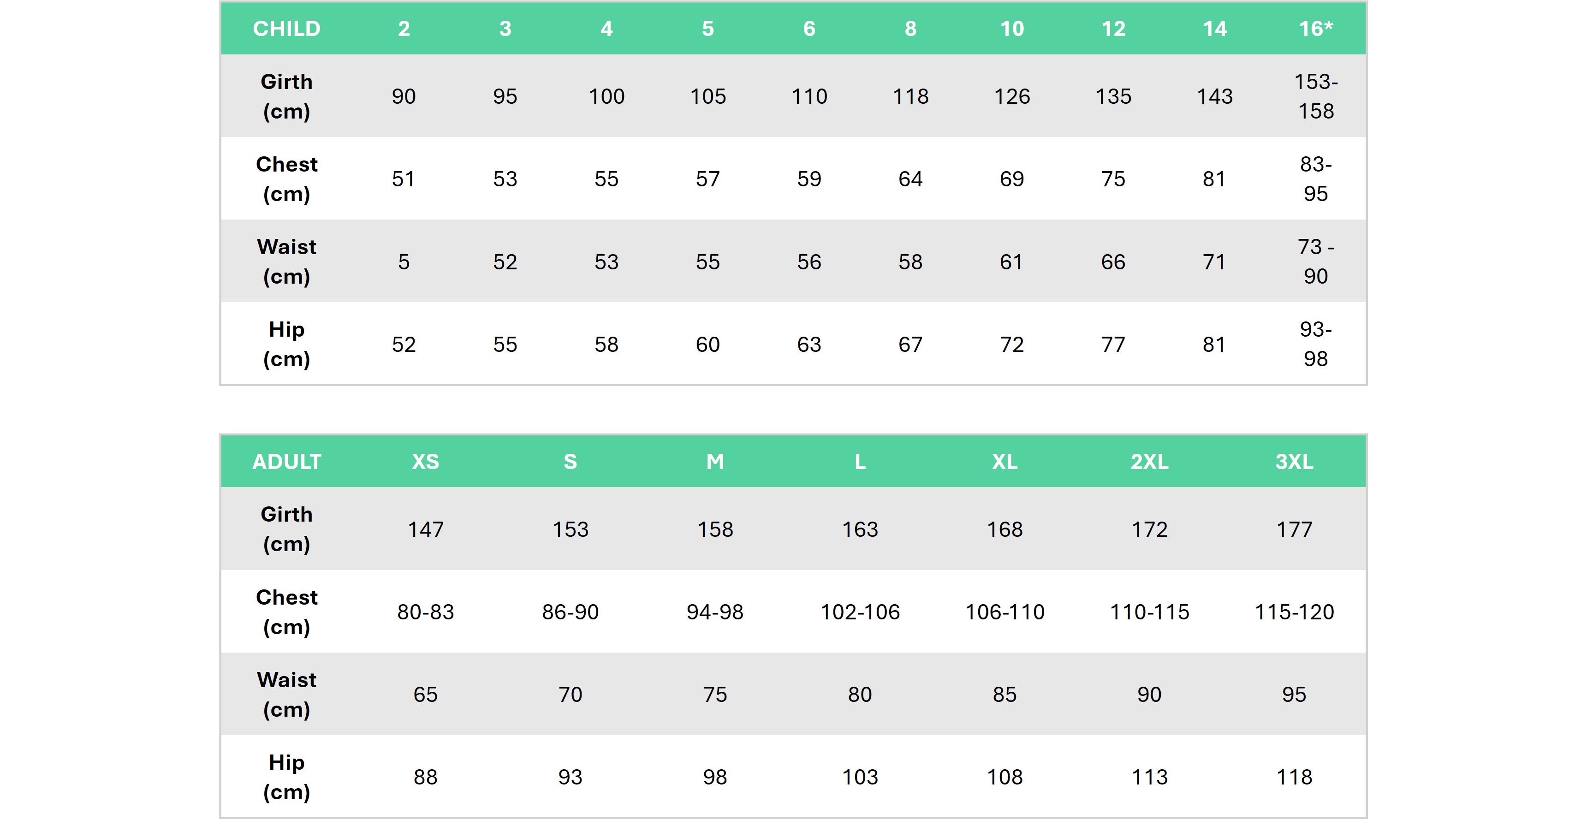Click the 93-98 hip cell for size 16*
Image resolution: width=1587 pixels, height=820 pixels.
1315,344
